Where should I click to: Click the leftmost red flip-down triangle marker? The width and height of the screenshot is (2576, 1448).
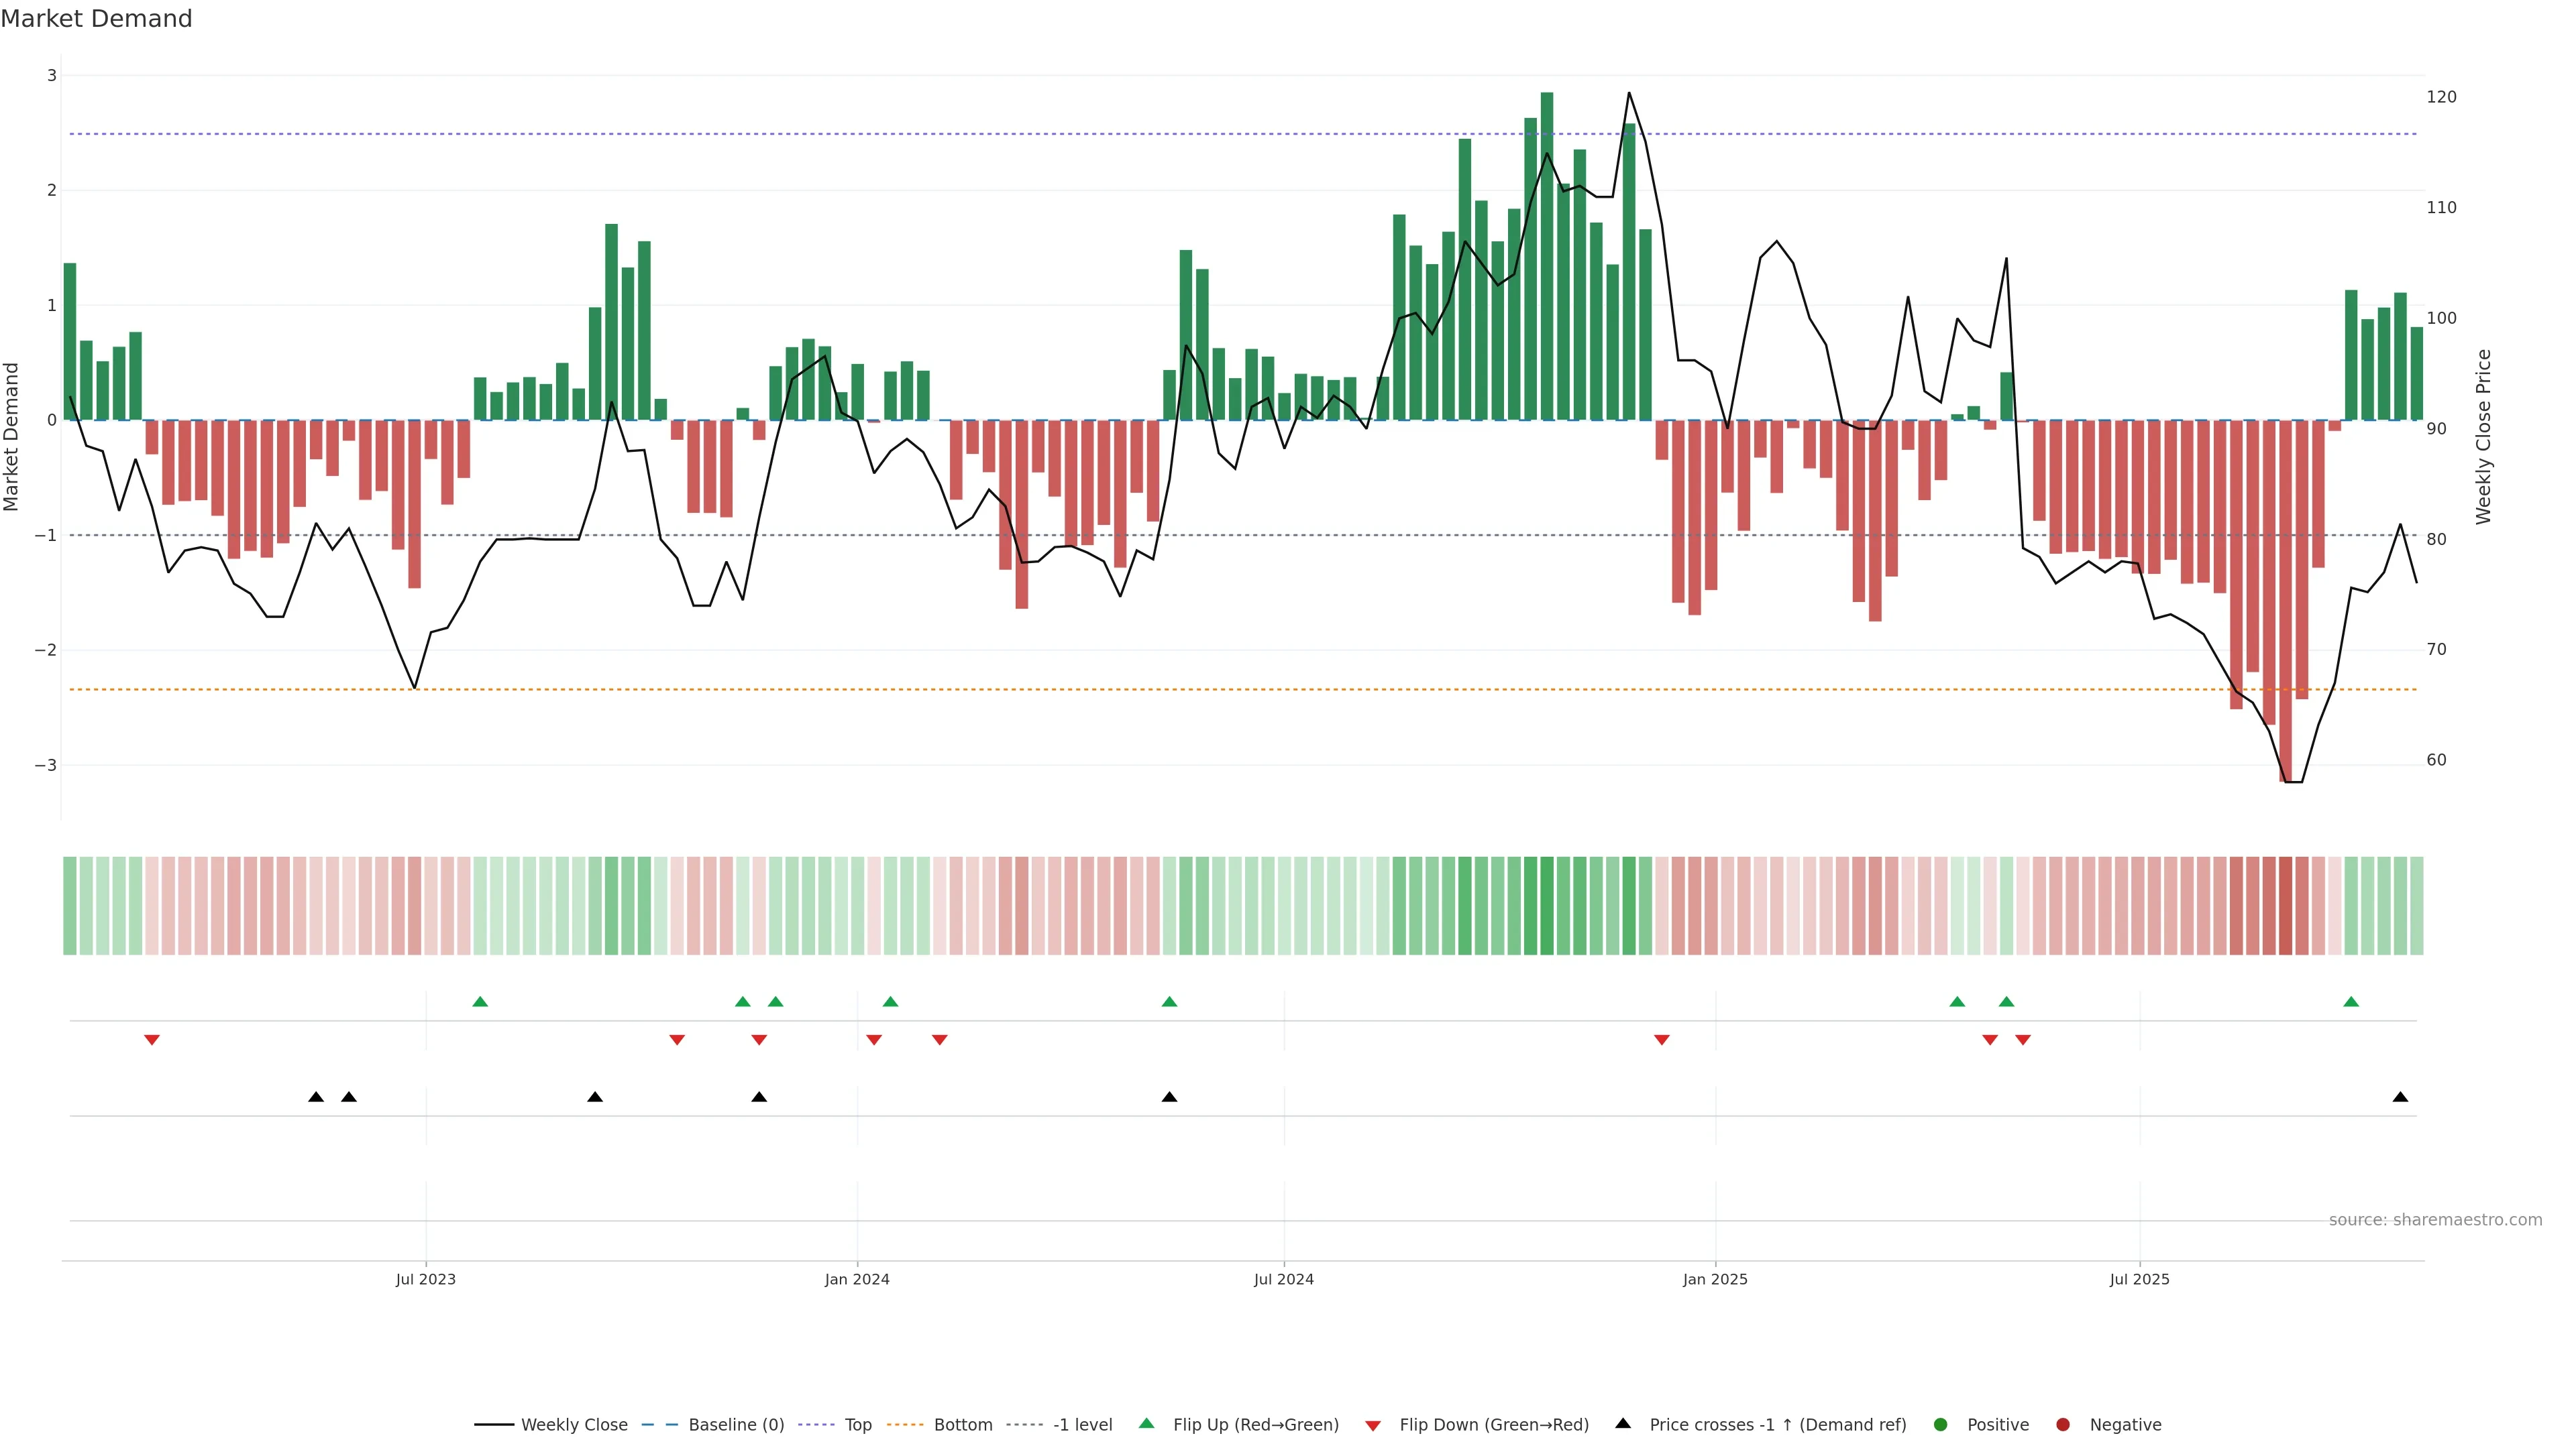tap(152, 1040)
